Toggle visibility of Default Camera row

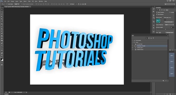pyautogui.click(x=133, y=49)
